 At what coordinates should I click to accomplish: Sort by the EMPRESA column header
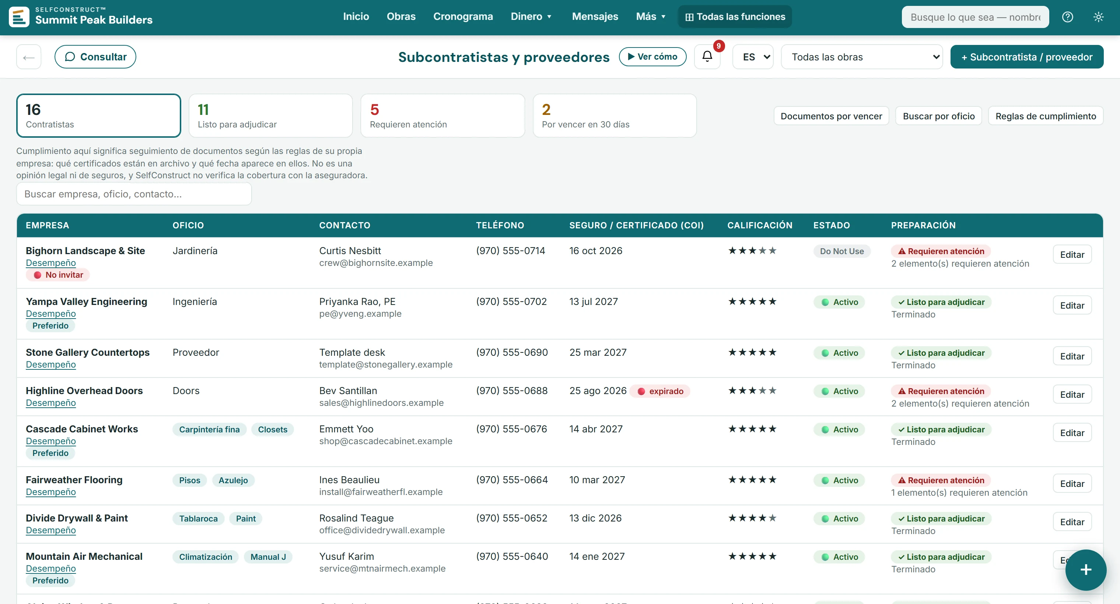pos(48,225)
